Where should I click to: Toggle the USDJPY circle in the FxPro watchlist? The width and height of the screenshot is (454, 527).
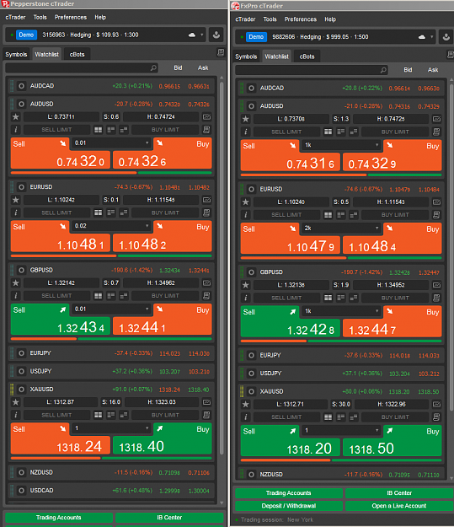coord(251,374)
